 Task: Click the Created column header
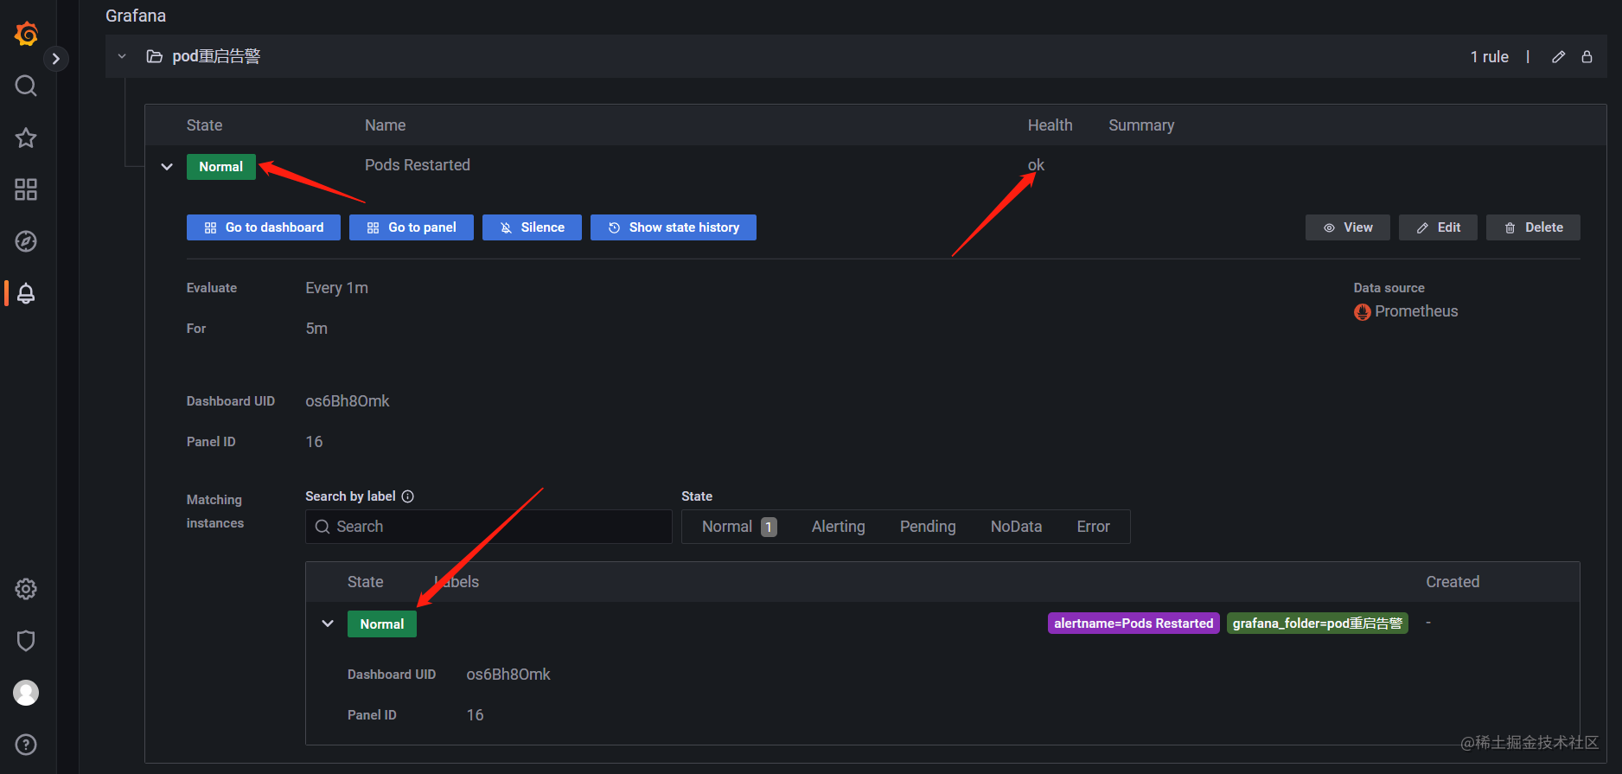coord(1453,582)
